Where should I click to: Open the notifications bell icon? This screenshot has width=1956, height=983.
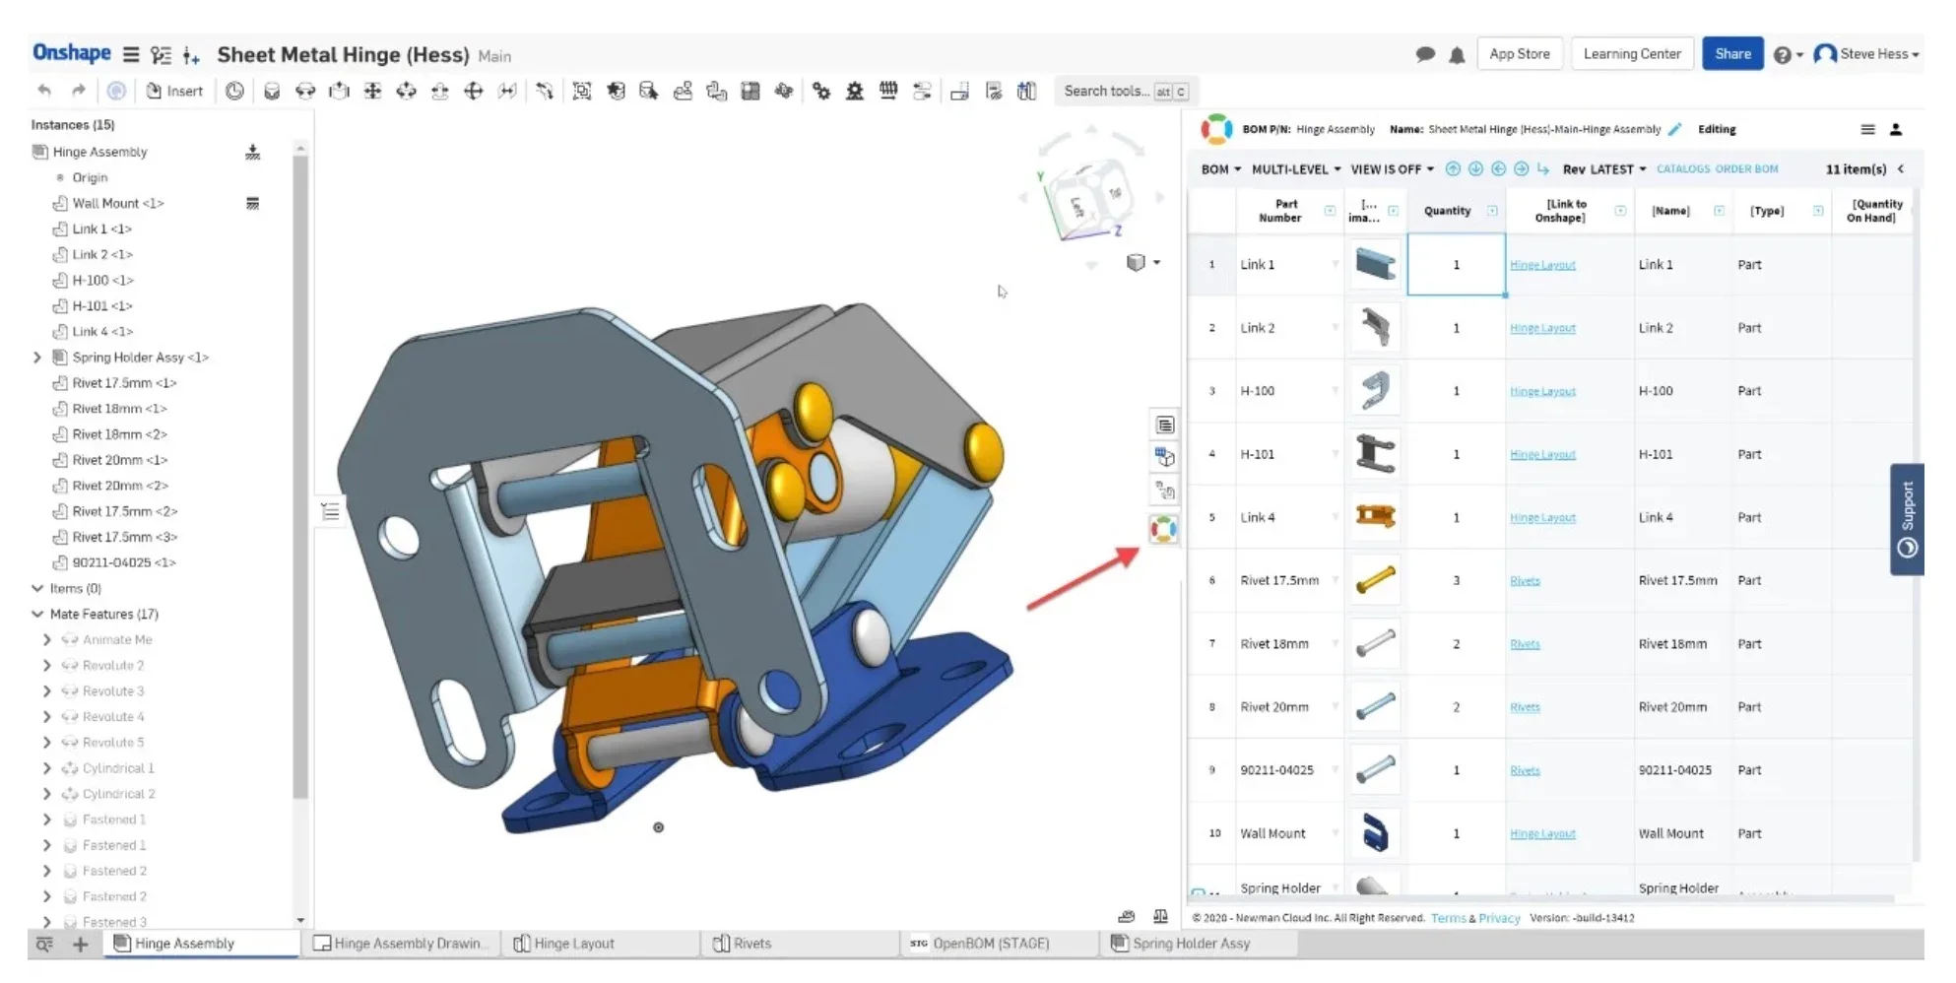[1457, 55]
